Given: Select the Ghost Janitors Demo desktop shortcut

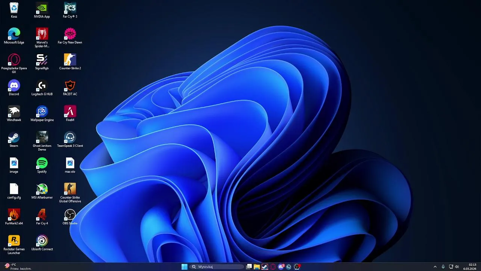Looking at the screenshot, I should pyautogui.click(x=42, y=141).
